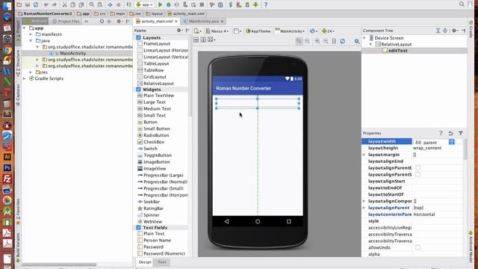478x269 pixels.
Task: Open Chrome from the dock
Action: point(7,50)
